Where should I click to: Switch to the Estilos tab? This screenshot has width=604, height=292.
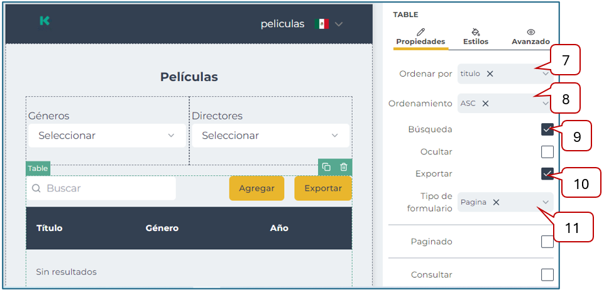pos(475,37)
